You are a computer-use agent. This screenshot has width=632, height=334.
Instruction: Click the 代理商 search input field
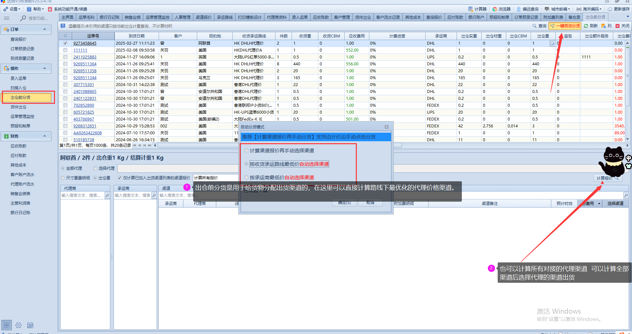pyautogui.click(x=82, y=195)
